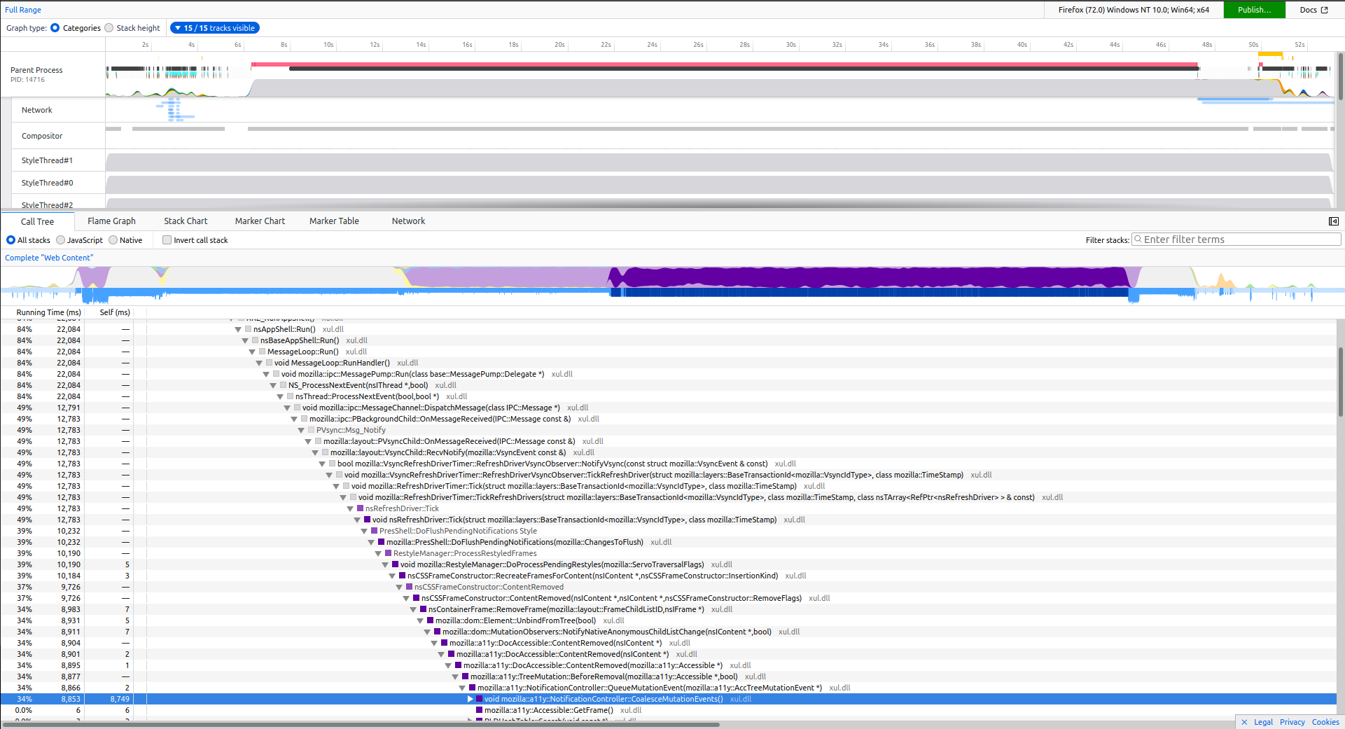Screen dimensions: 1345x729
Task: Select the Compositor track label
Action: click(x=42, y=135)
